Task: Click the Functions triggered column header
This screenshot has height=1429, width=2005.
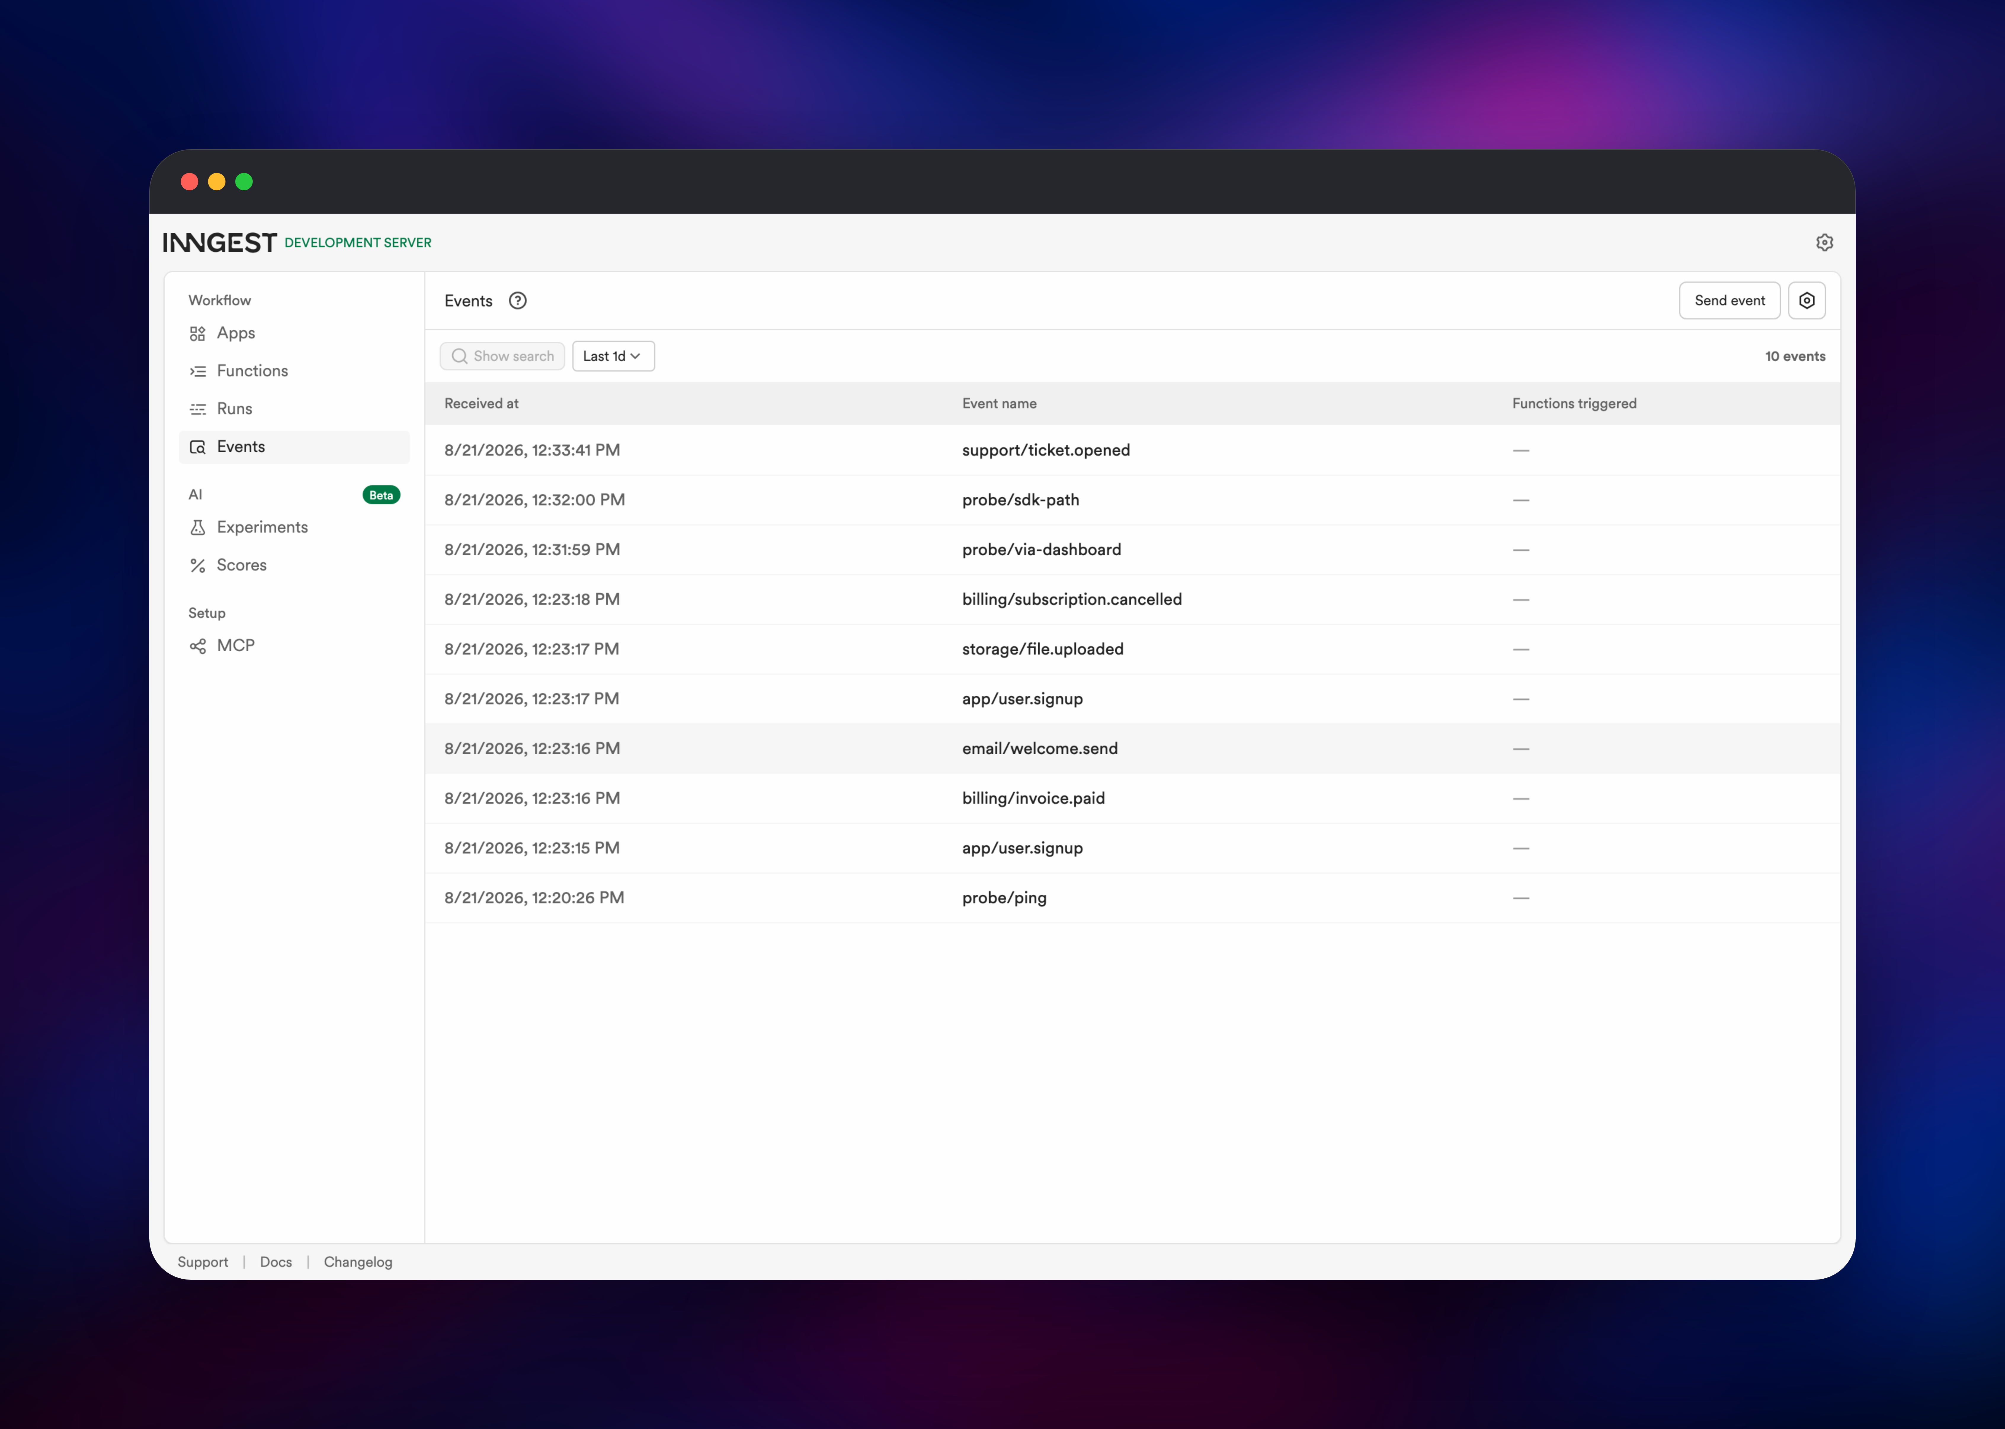Action: coord(1575,404)
